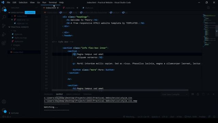This screenshot has height=123, width=218.
Task: Open the Terminal menu
Action: tap(53, 2)
